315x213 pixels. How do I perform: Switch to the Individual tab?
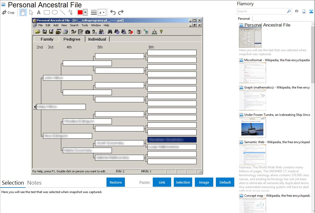click(x=97, y=39)
